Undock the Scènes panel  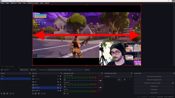tap(30, 73)
